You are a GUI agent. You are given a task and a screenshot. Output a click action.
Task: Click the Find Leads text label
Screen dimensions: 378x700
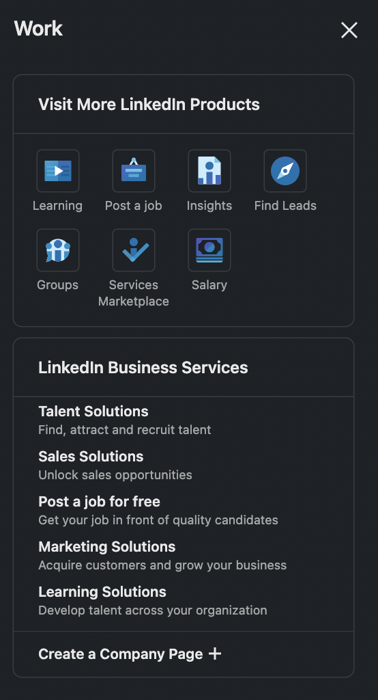(x=285, y=205)
